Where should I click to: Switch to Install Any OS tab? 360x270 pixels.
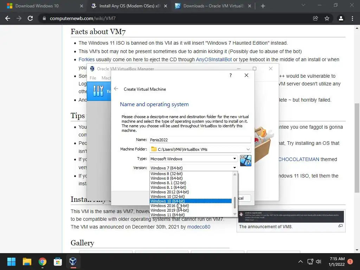[130, 6]
